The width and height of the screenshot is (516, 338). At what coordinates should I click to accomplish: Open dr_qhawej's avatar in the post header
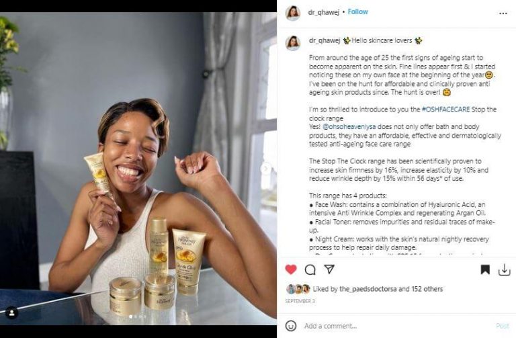point(292,13)
